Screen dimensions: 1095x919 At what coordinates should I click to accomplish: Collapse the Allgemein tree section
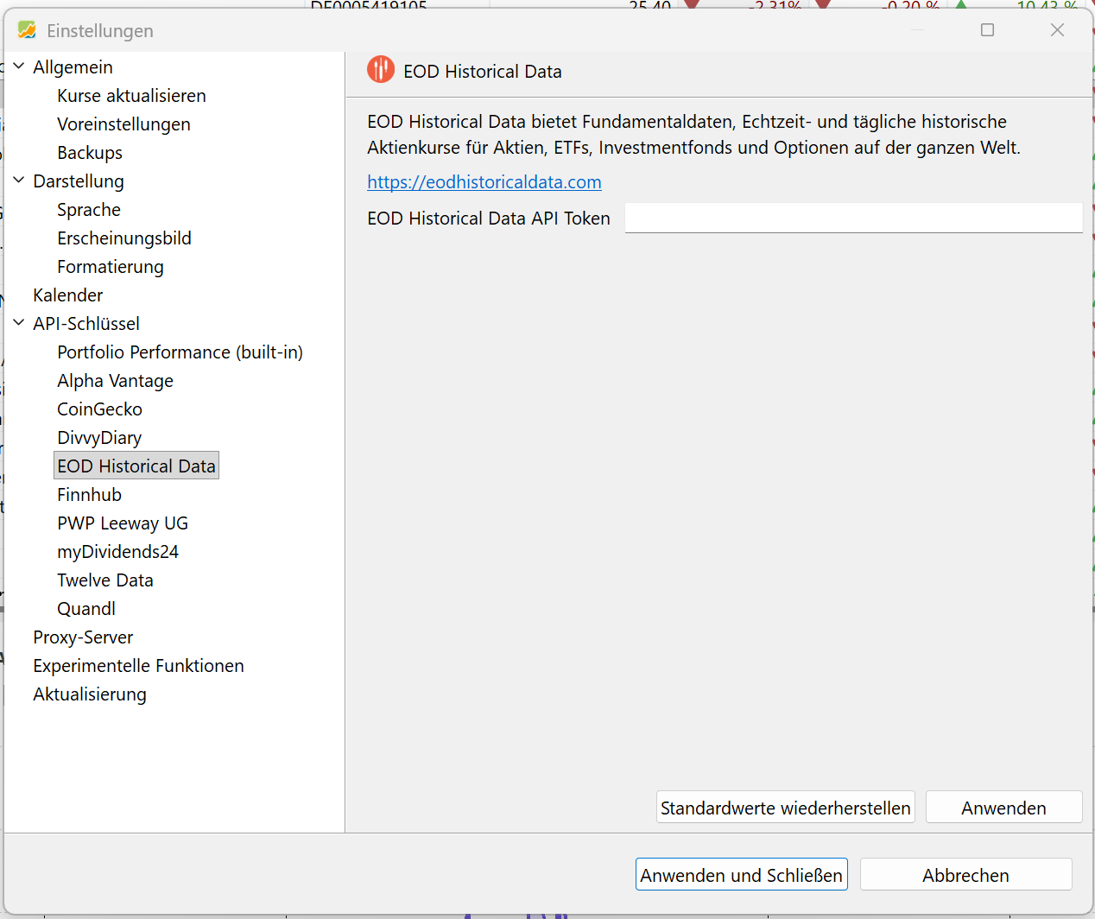tap(19, 67)
